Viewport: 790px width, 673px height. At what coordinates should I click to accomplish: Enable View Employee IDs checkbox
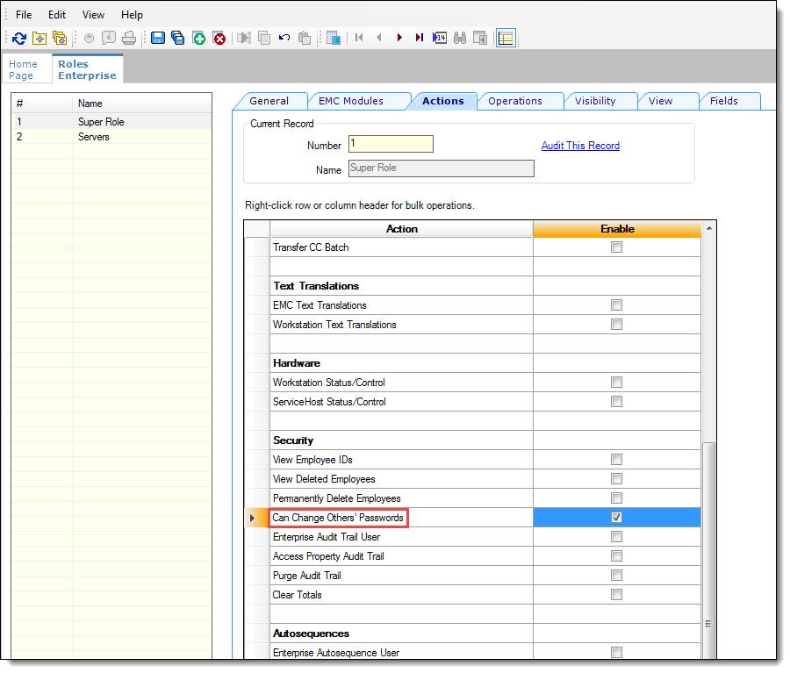(x=616, y=460)
